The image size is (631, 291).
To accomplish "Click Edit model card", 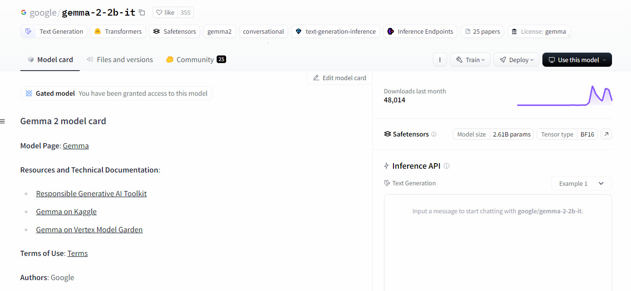I will (339, 78).
